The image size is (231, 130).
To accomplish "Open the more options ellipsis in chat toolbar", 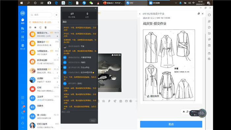I will (x=136, y=101).
